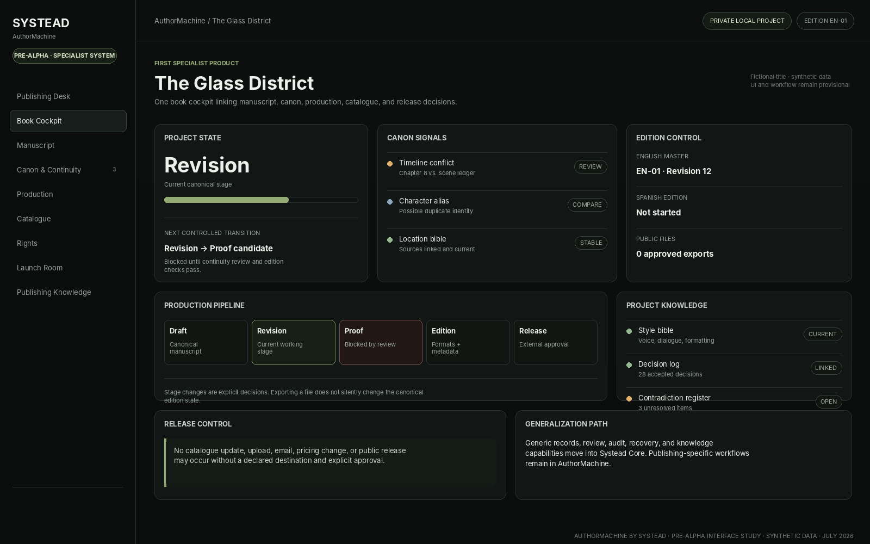Select the Release pipeline stage card
This screenshot has height=544, width=870.
[556, 342]
